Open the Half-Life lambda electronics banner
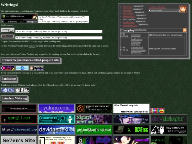Screen dimensions: 192x144 (x=94, y=108)
